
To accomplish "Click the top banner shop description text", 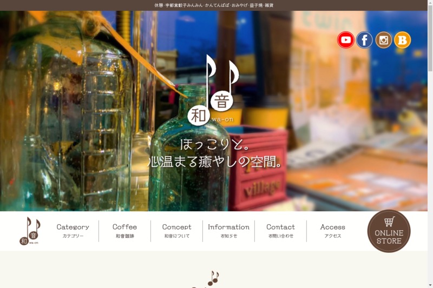I will tap(214, 5).
